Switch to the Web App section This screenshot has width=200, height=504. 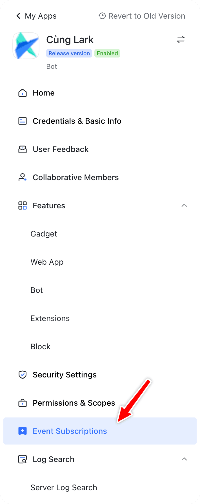tap(47, 262)
